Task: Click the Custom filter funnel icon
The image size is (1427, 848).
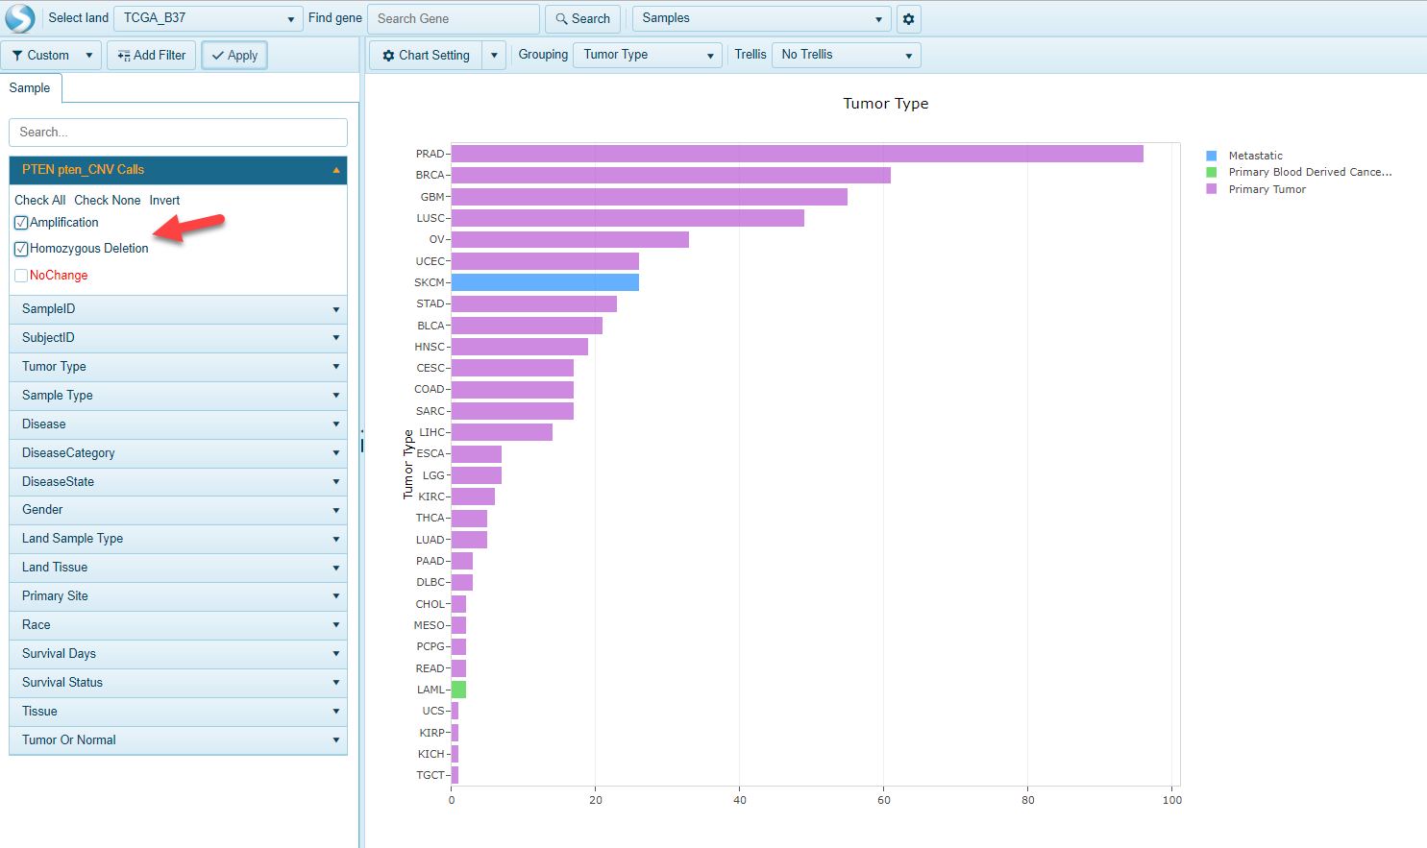Action: point(17,56)
